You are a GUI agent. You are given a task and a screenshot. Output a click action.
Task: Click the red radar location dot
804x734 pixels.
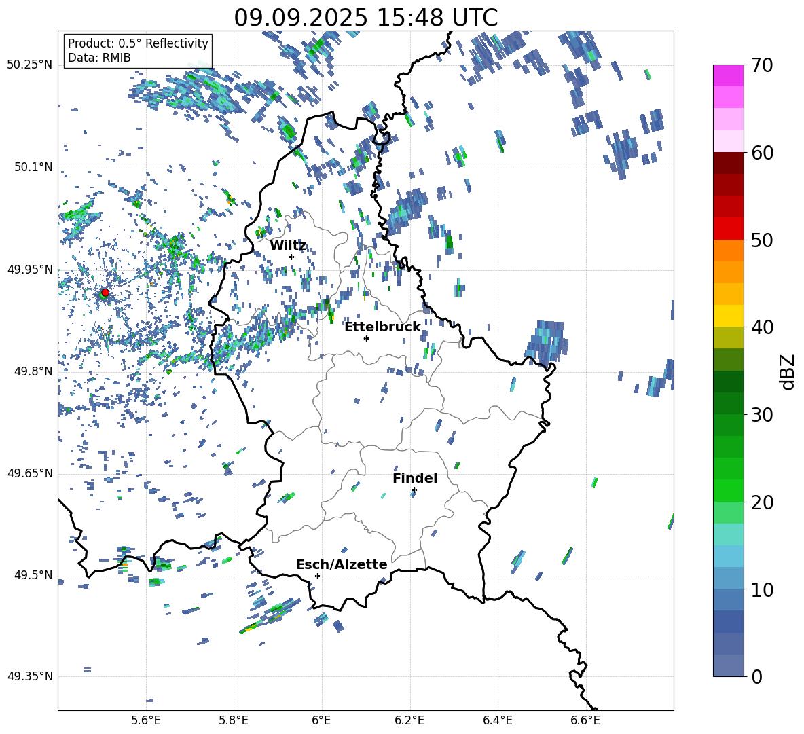[105, 292]
